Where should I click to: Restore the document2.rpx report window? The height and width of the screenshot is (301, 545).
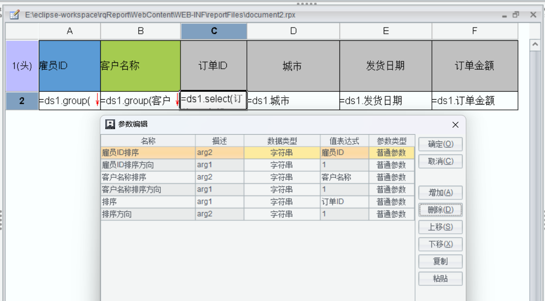click(x=515, y=15)
